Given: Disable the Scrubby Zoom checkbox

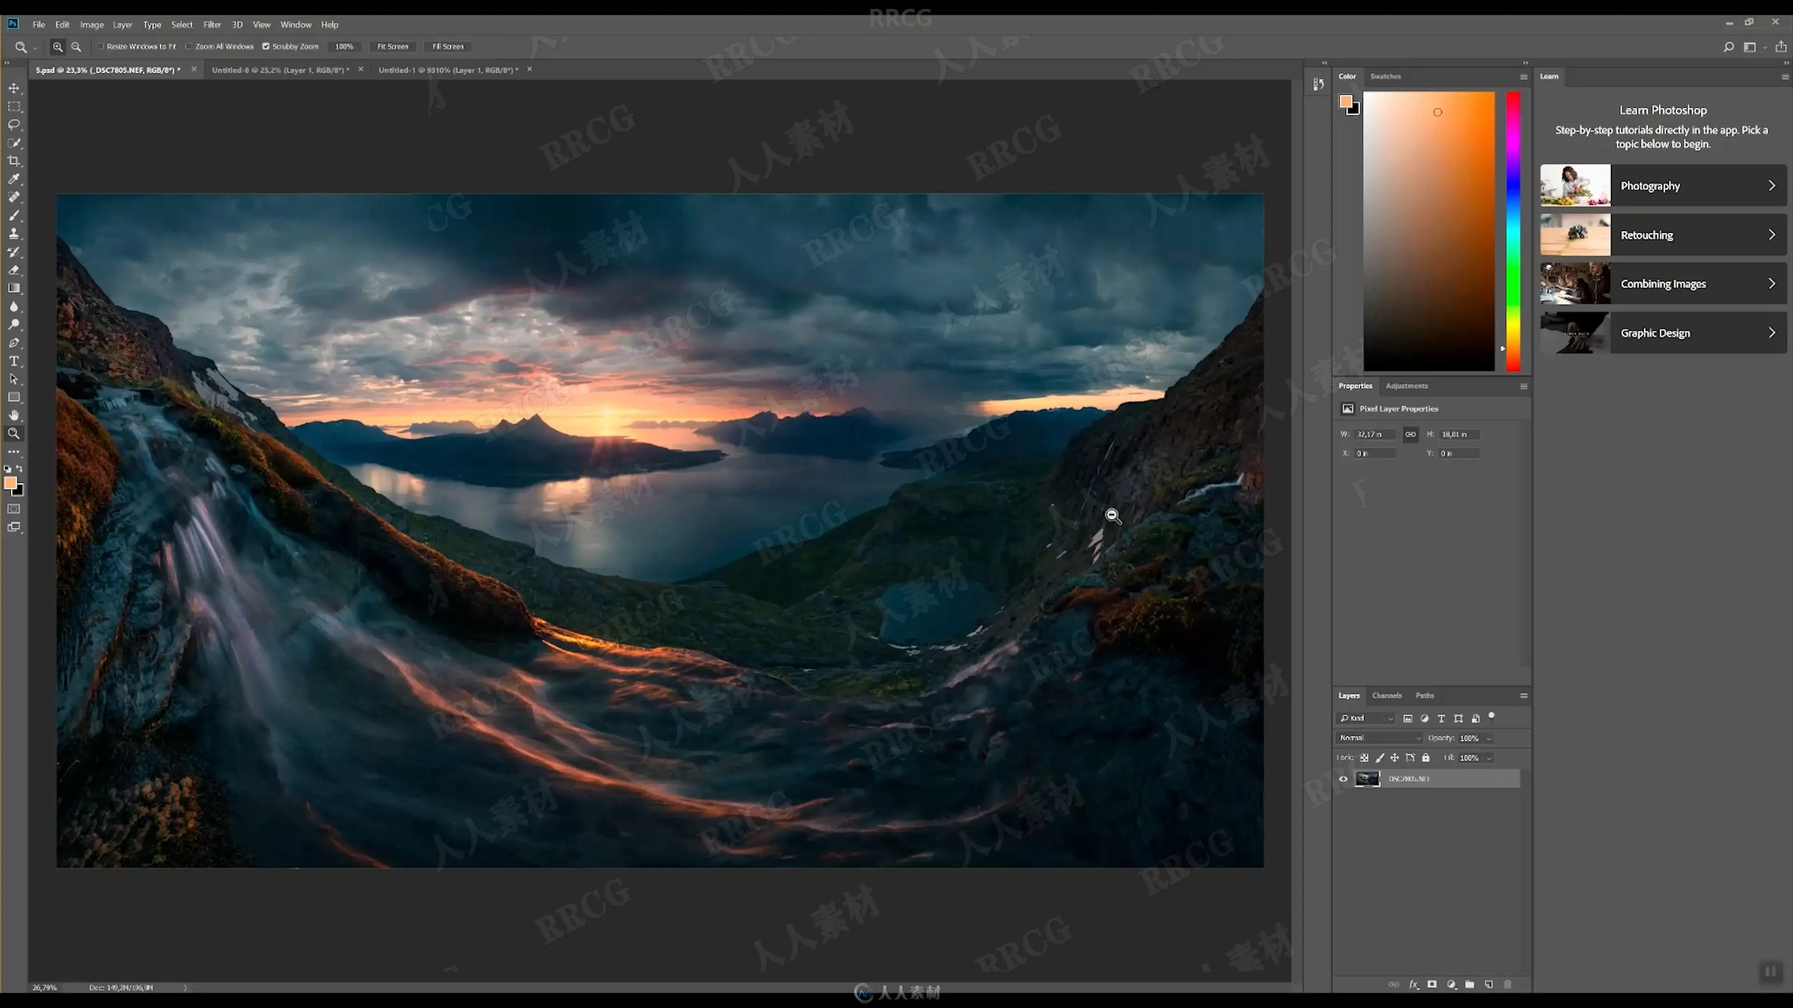Looking at the screenshot, I should (266, 47).
